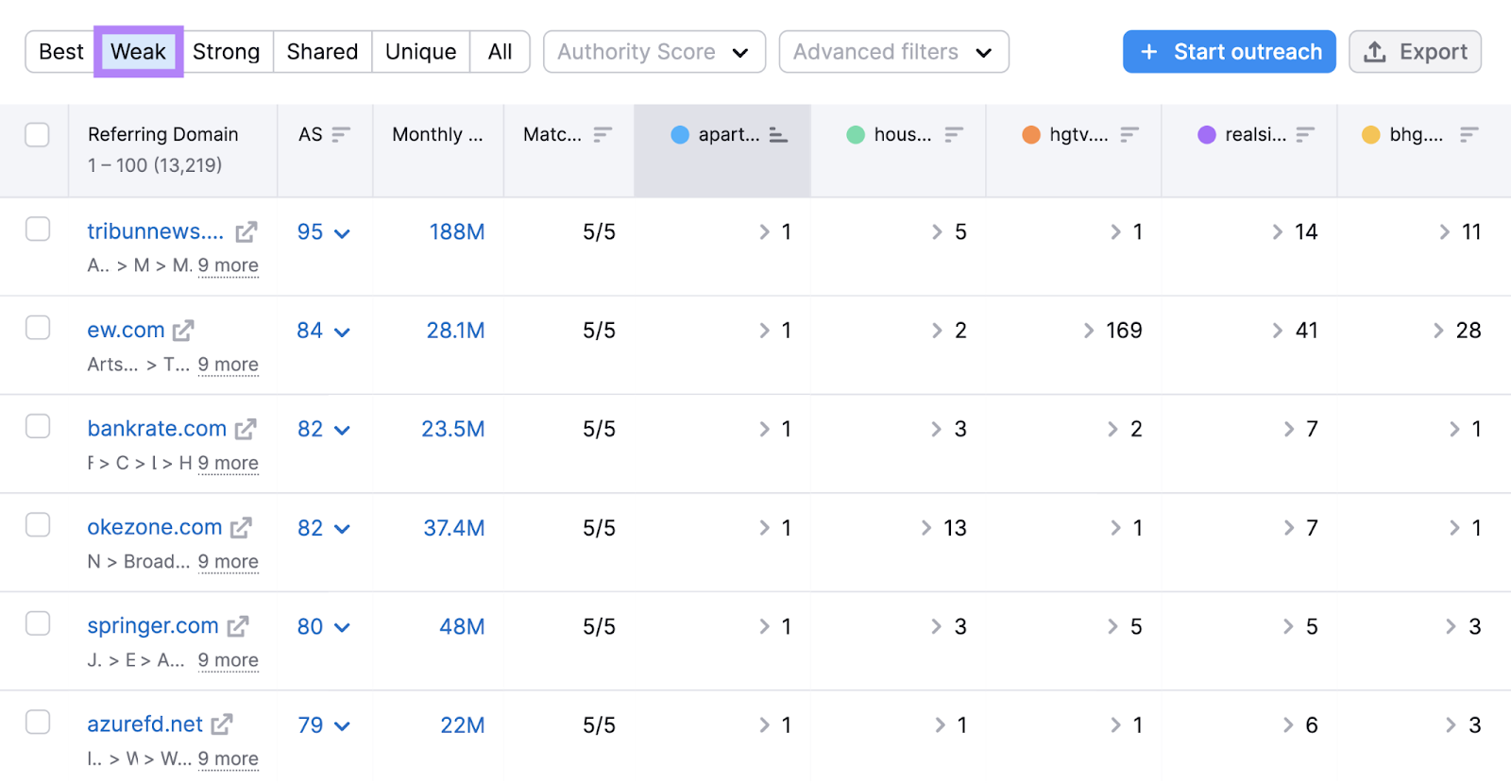Sort by Matches column icon
This screenshot has width=1511, height=783.
[603, 134]
